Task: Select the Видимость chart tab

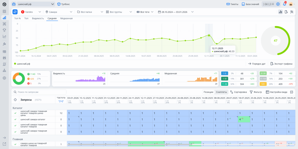Action: (x=38, y=18)
